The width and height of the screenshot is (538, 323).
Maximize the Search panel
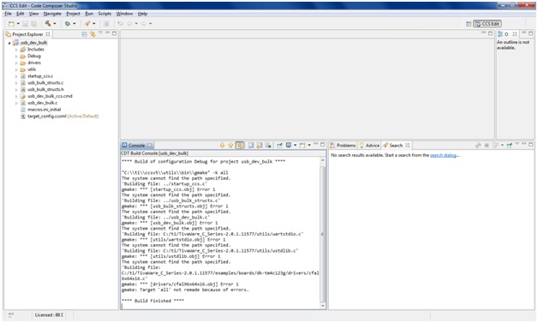coord(531,145)
